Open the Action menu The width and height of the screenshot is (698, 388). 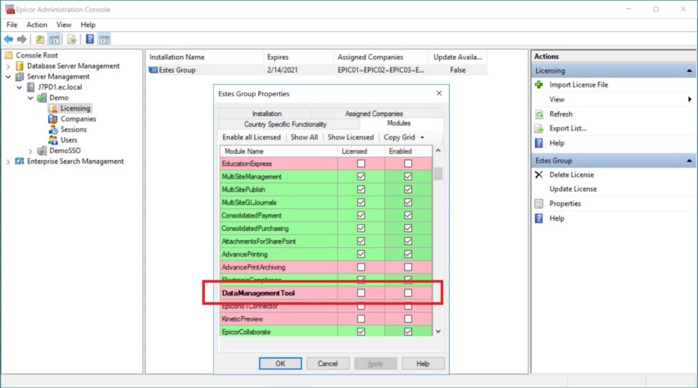click(x=36, y=25)
